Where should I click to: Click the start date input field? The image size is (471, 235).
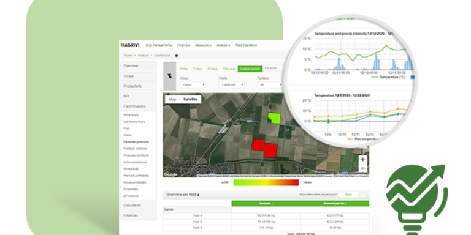tap(274, 69)
